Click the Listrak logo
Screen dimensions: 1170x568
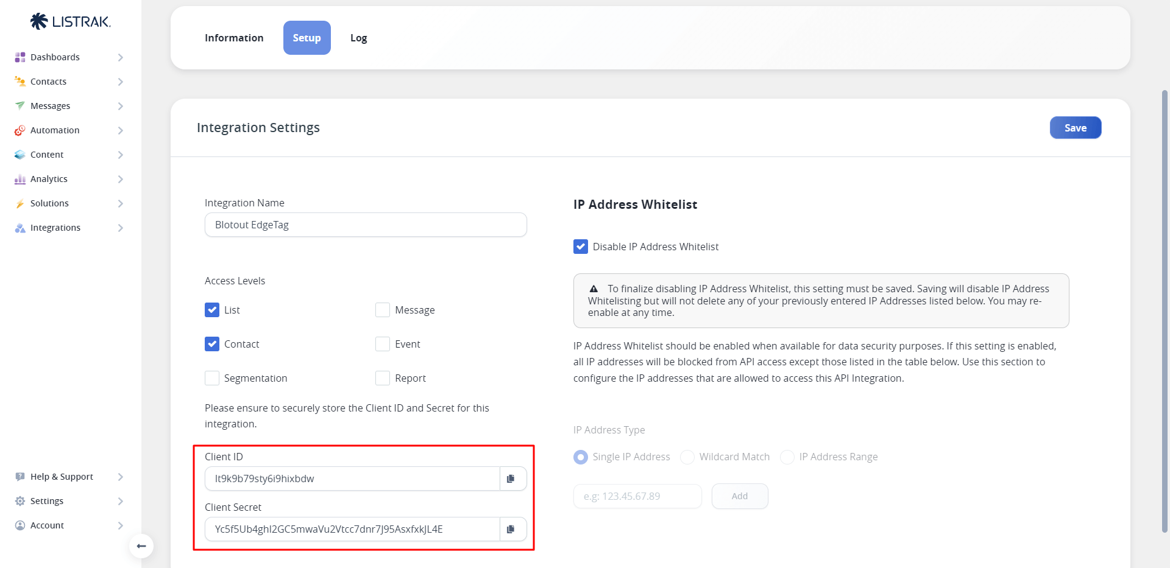point(71,22)
